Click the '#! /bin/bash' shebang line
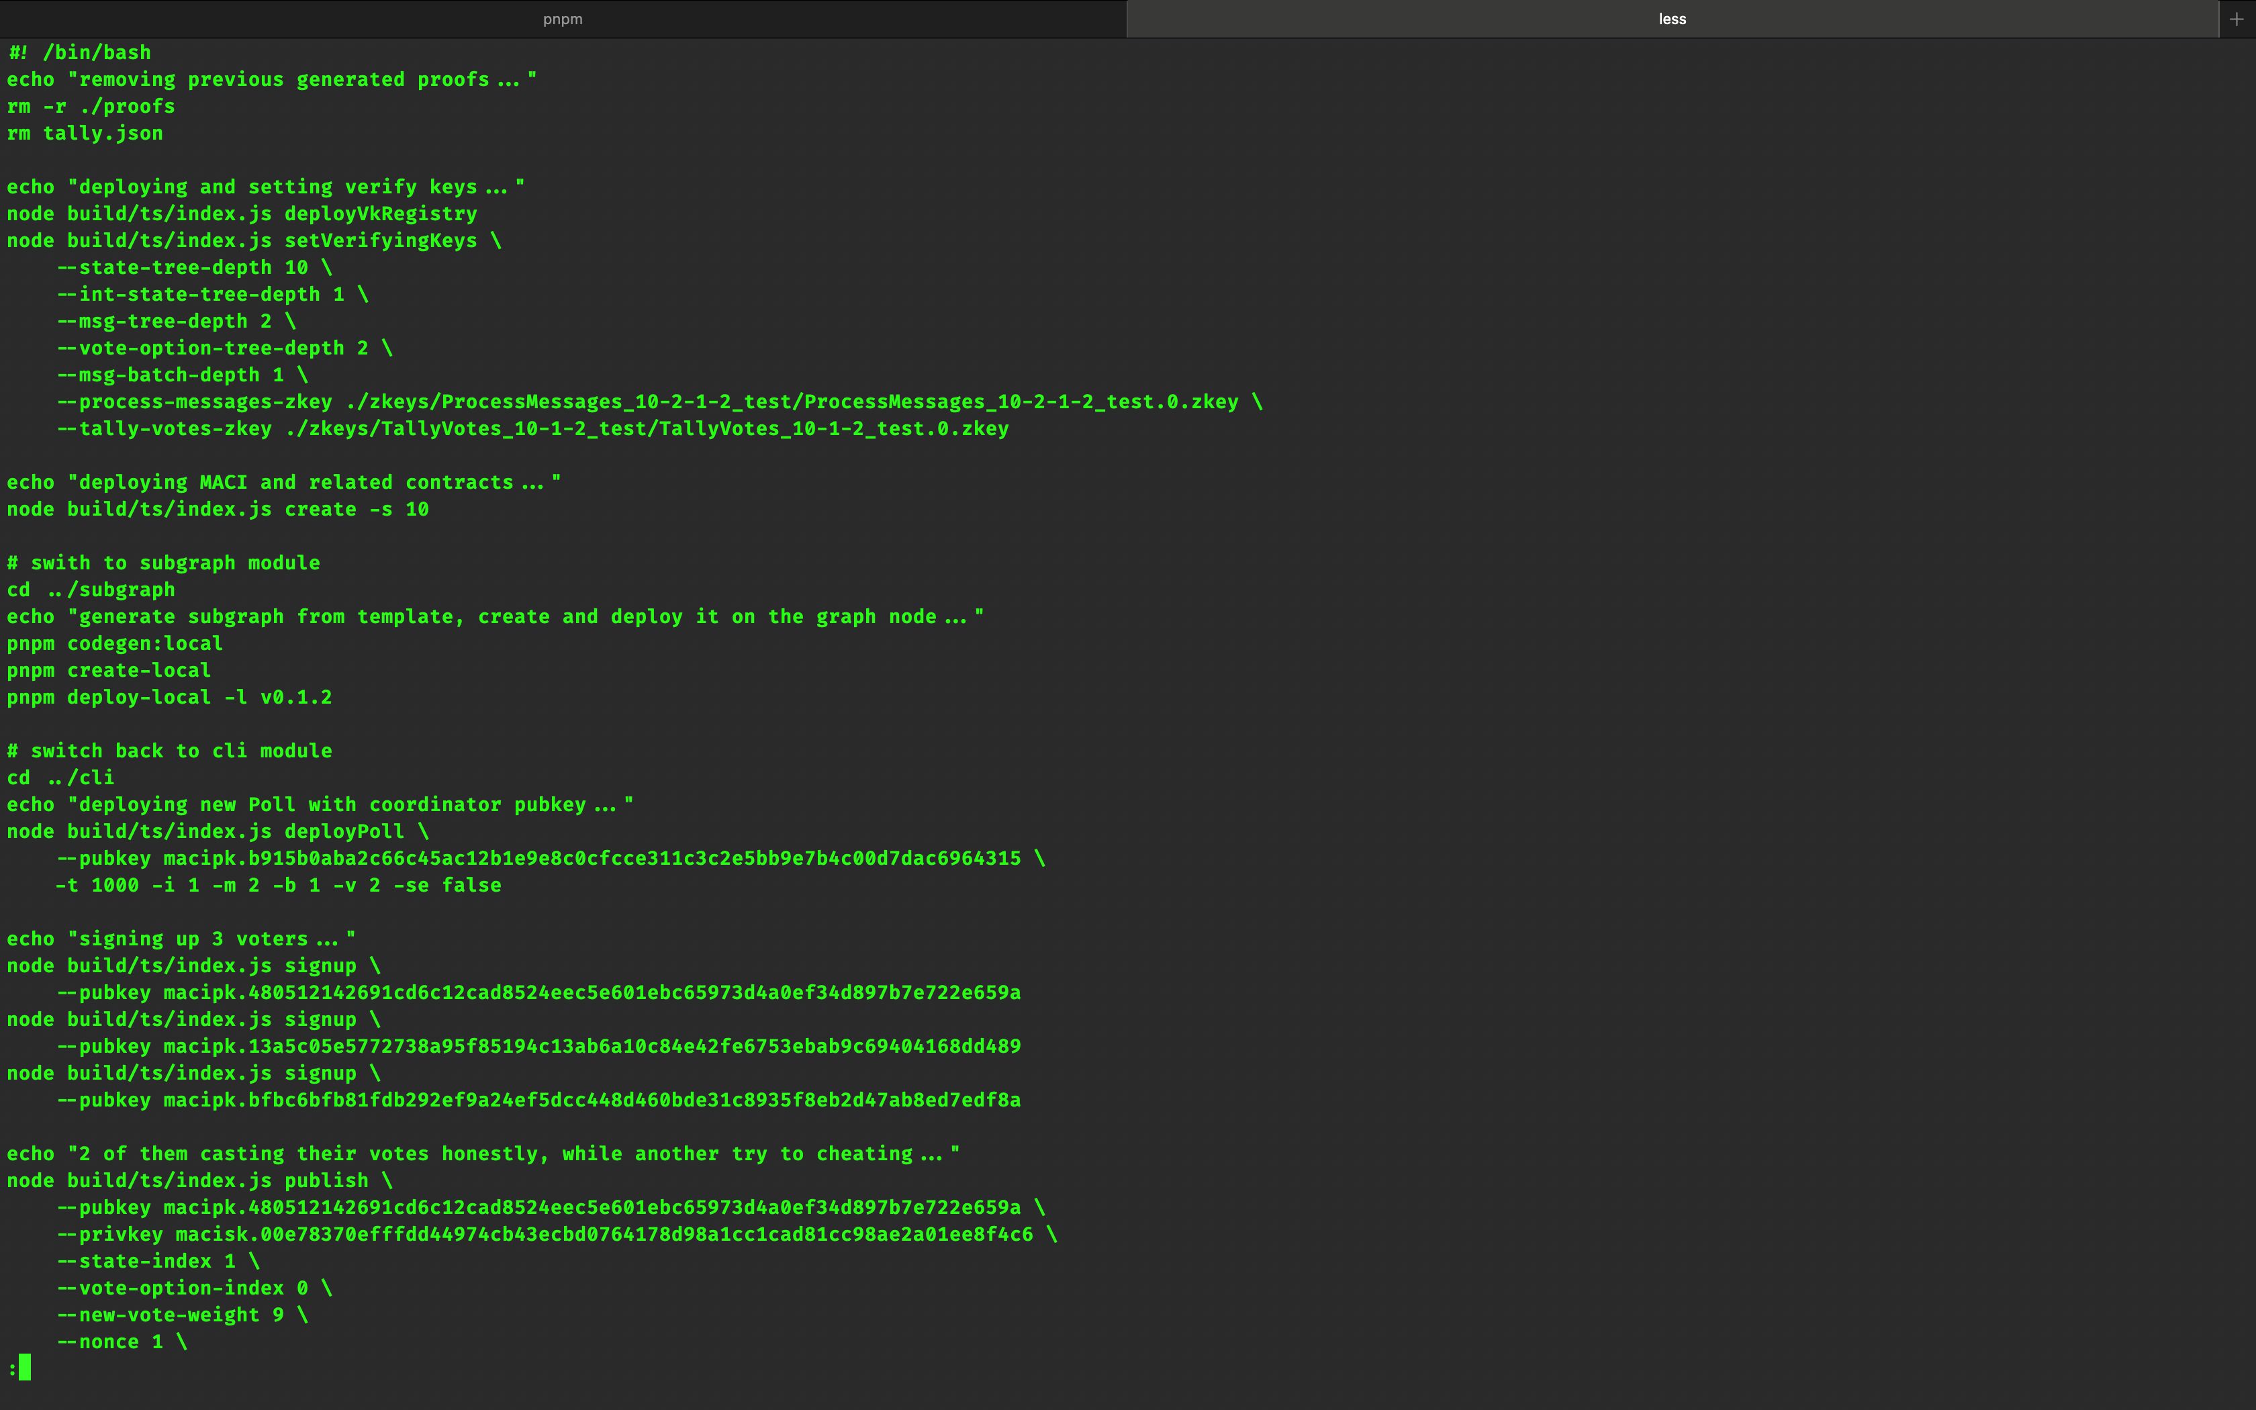The height and width of the screenshot is (1410, 2256). [x=79, y=52]
